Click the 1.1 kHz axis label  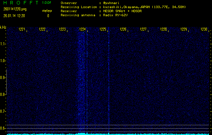2,44
